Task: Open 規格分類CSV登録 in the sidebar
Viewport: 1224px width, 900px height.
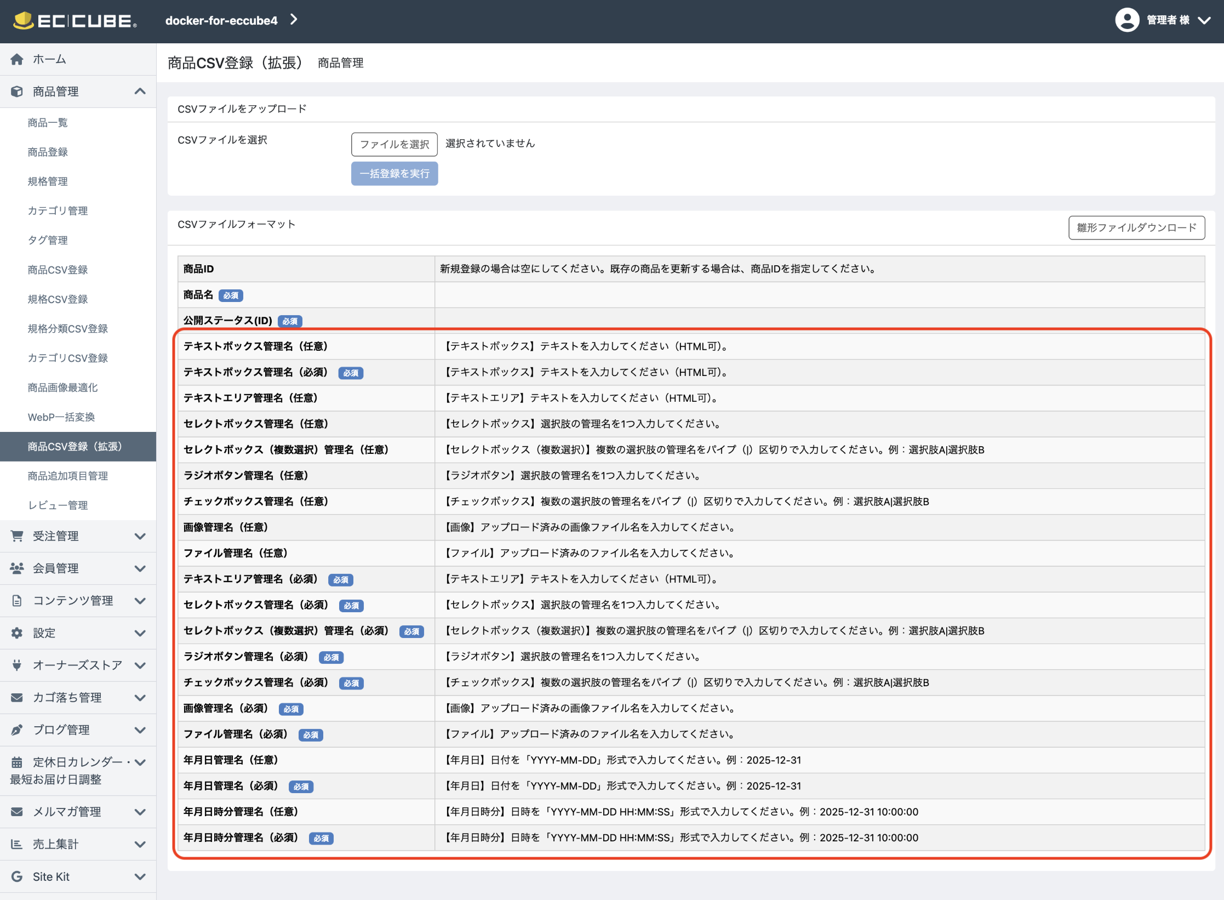Action: pos(78,329)
